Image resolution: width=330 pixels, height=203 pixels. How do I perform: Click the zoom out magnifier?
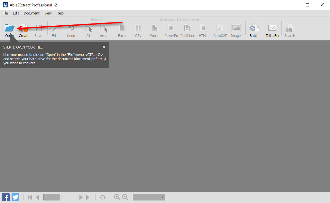pyautogui.click(x=125, y=197)
